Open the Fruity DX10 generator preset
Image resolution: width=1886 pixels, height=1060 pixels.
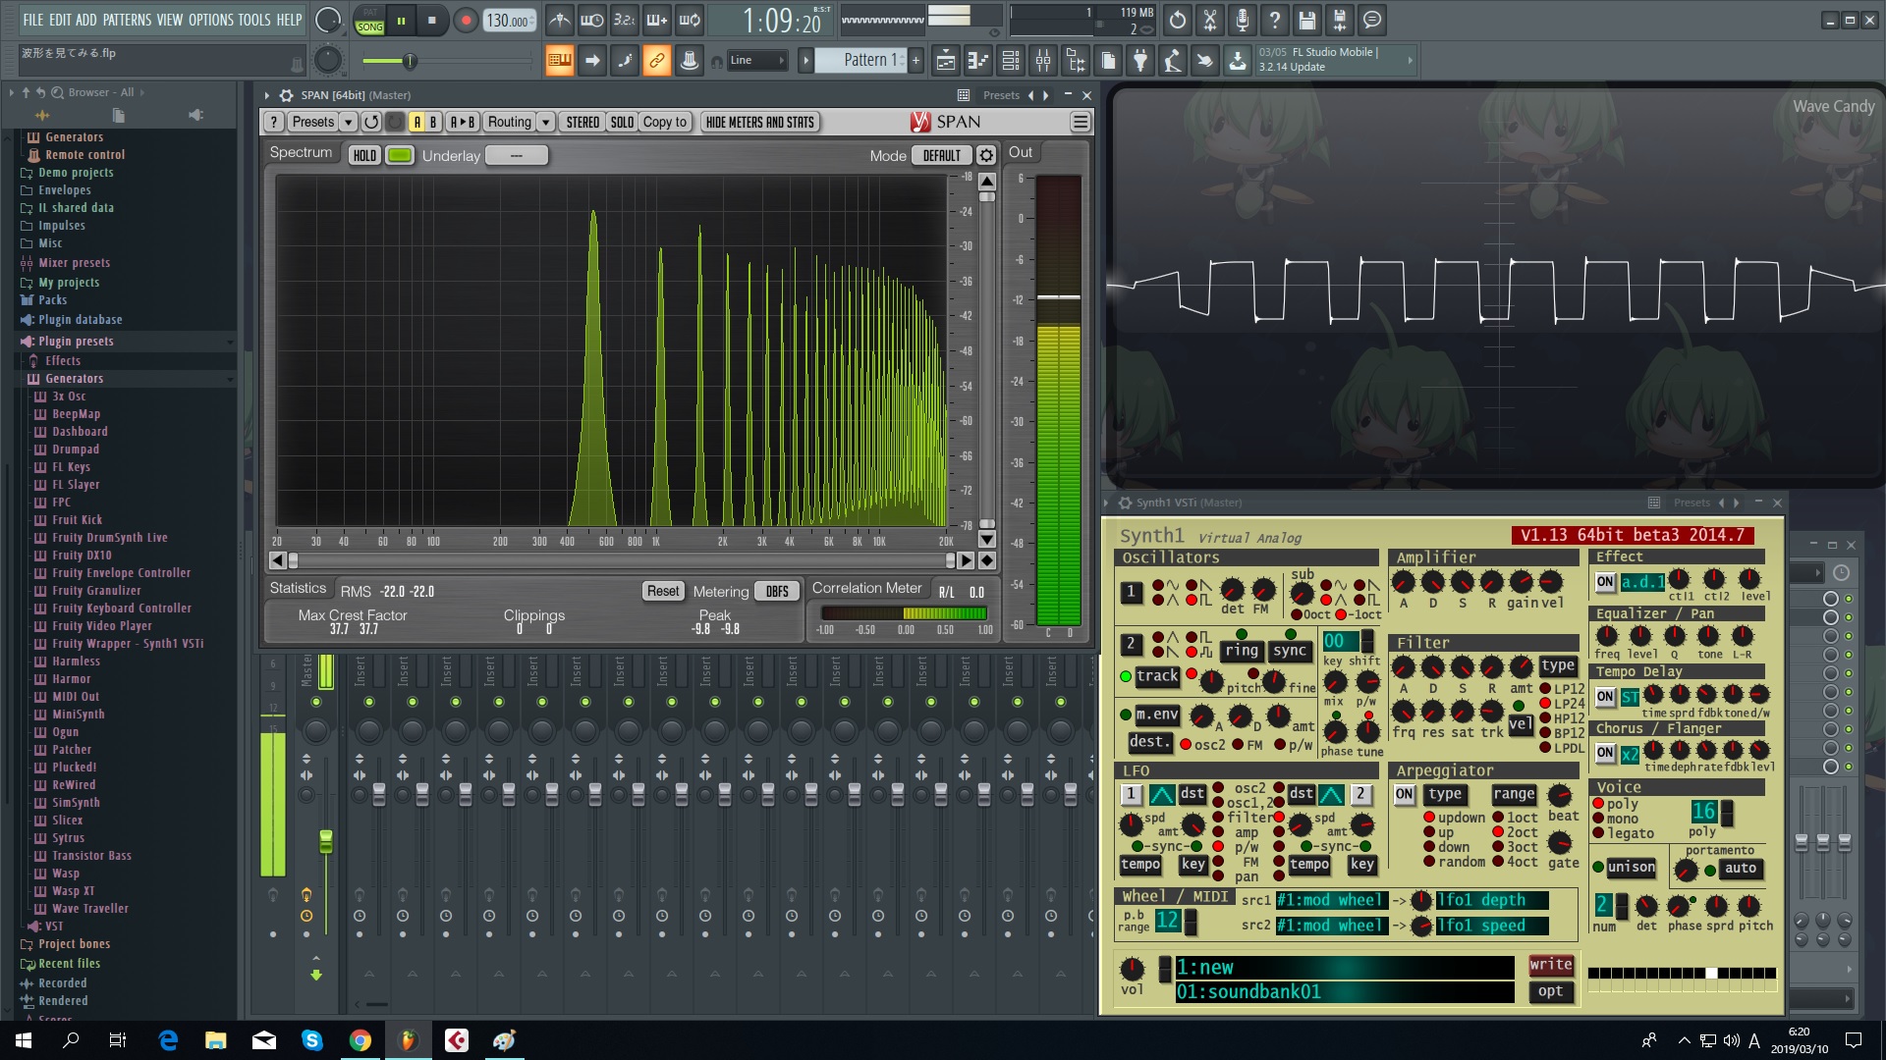pyautogui.click(x=82, y=556)
